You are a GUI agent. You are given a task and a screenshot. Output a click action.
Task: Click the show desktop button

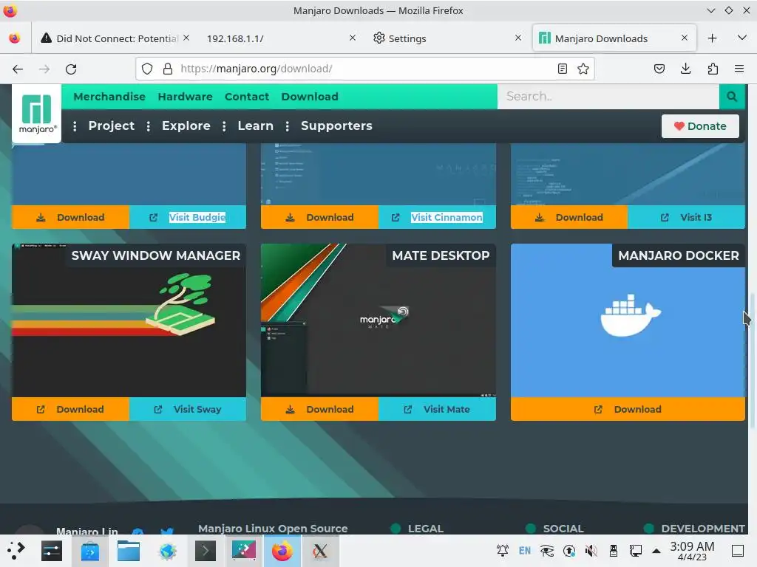(738, 551)
